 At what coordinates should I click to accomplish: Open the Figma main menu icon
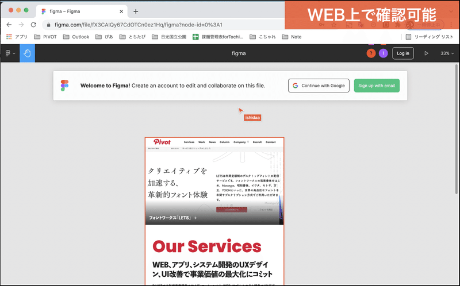[10, 53]
